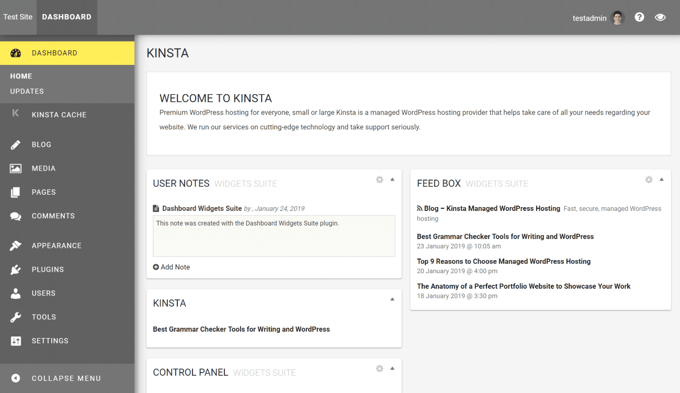Image resolution: width=680 pixels, height=393 pixels.
Task: Click the testadmin profile avatar
Action: coord(617,17)
